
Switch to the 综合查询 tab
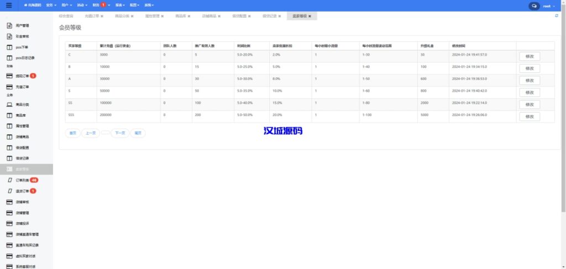66,17
